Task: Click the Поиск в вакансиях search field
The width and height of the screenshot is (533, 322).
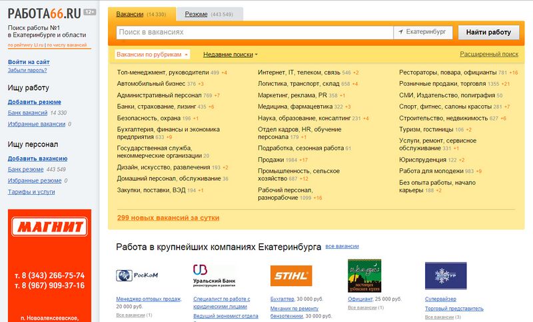Action: [255, 32]
